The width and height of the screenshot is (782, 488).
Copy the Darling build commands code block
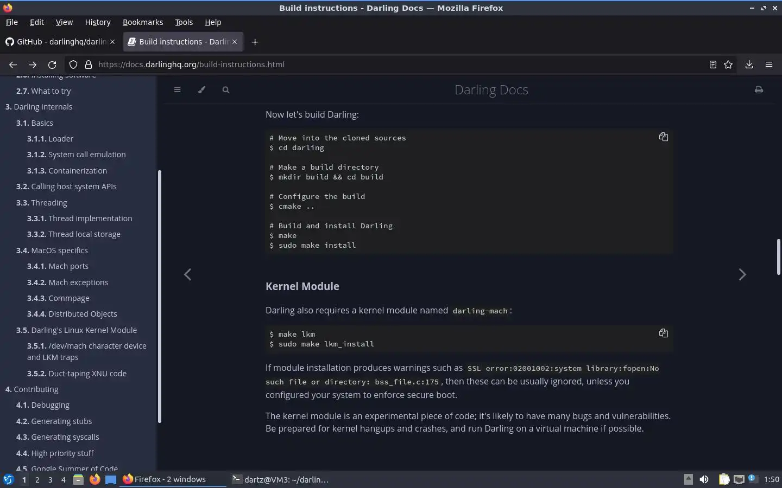(x=663, y=137)
